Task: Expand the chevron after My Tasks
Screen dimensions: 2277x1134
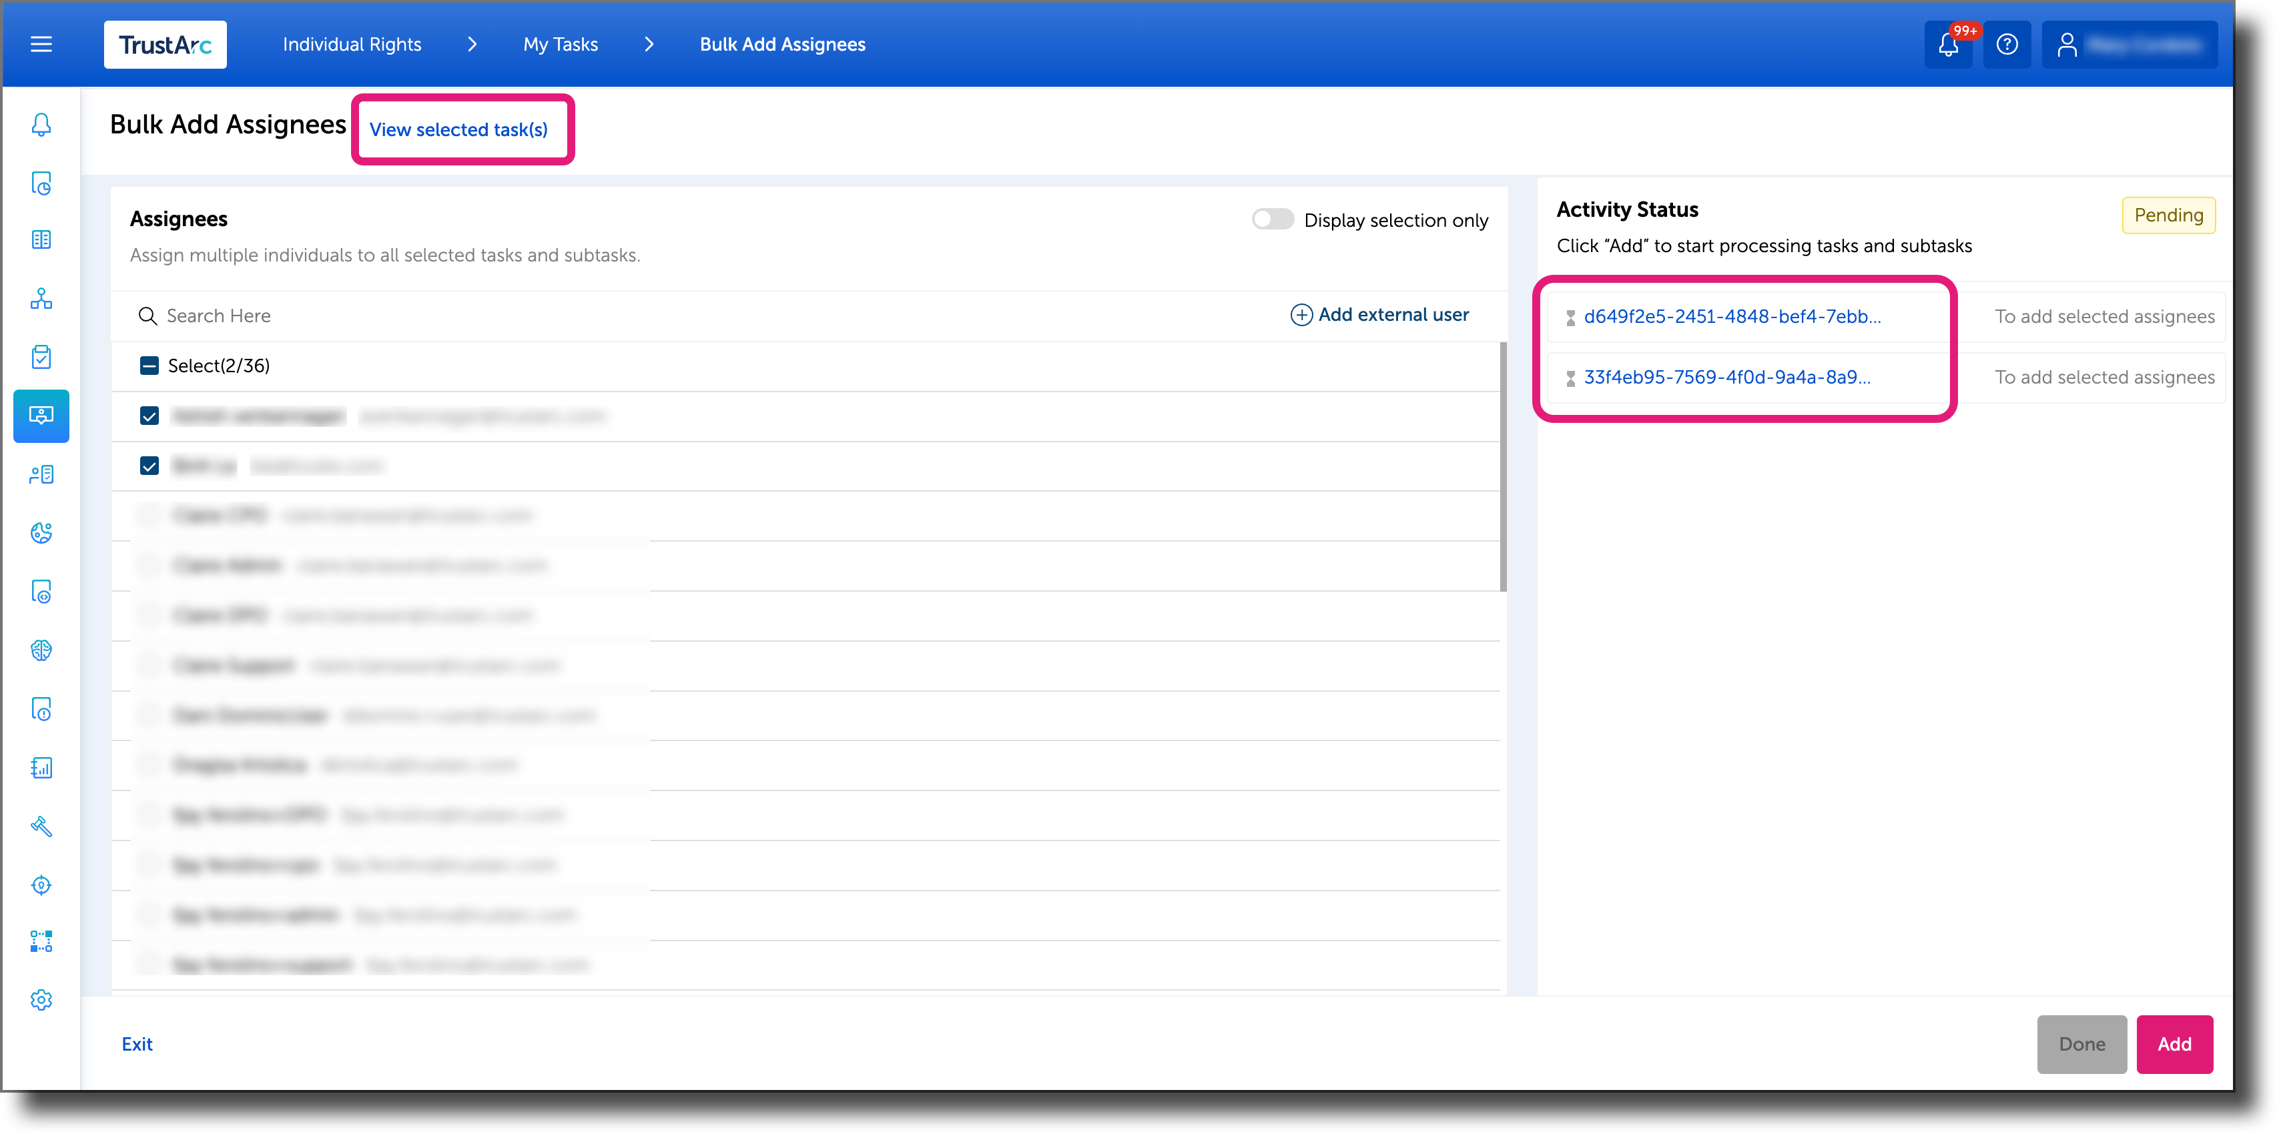Action: point(650,44)
